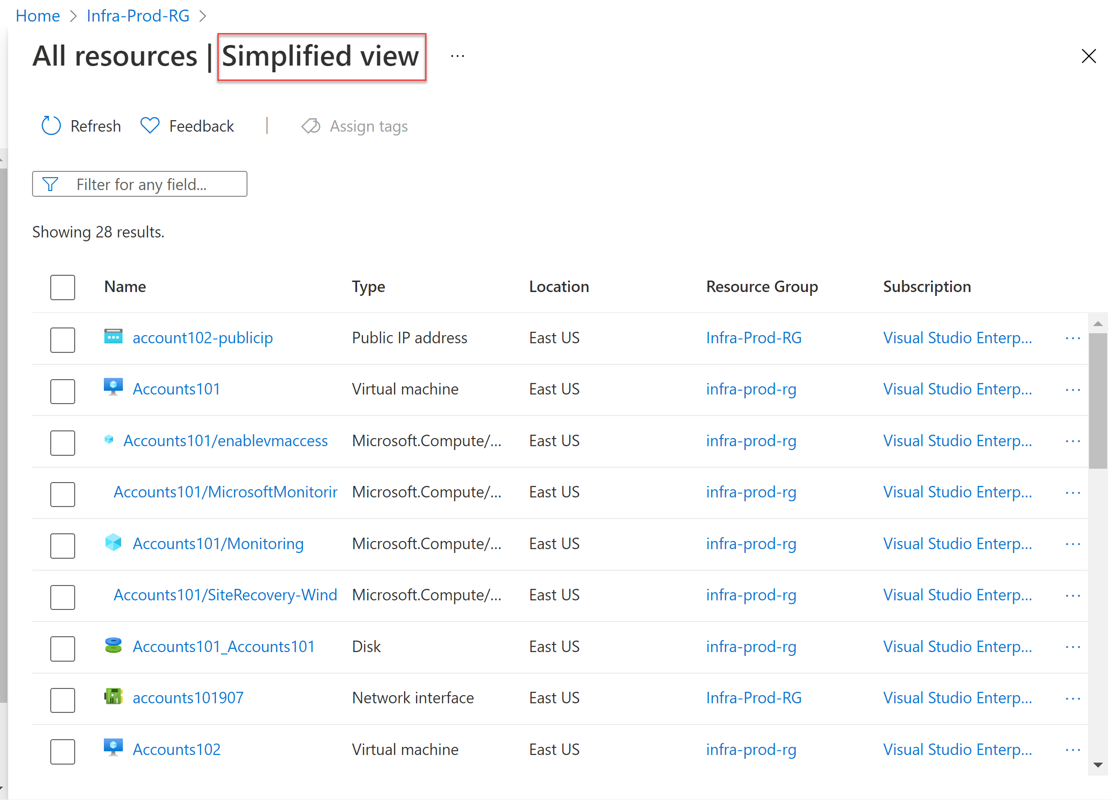
Task: Click the Public IP address type cell
Action: click(x=410, y=338)
